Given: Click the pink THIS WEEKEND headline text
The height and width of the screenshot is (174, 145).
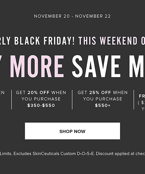Looking at the screenshot, I should pyautogui.click(x=108, y=41).
